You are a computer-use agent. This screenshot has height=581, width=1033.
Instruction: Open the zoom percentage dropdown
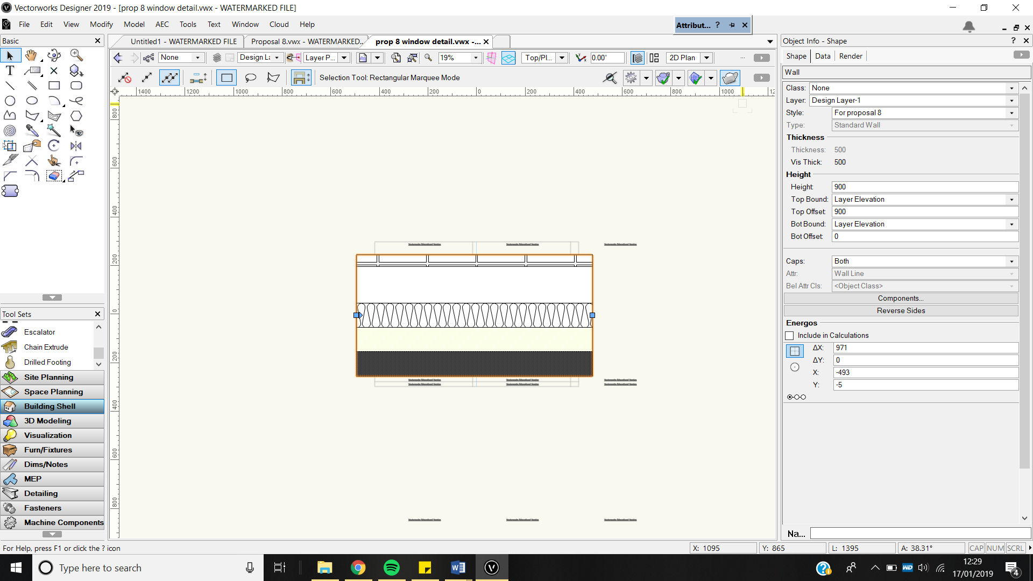[475, 58]
